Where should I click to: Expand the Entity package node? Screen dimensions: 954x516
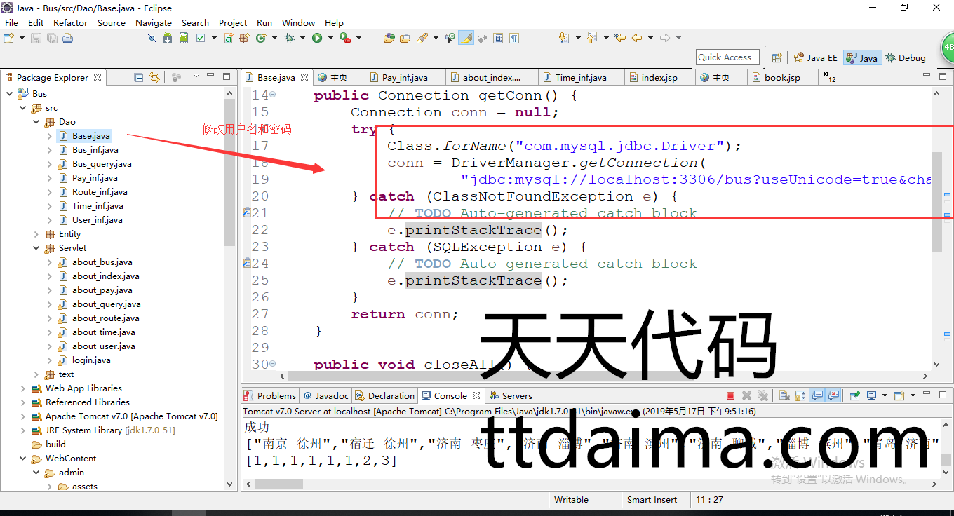[x=36, y=234]
